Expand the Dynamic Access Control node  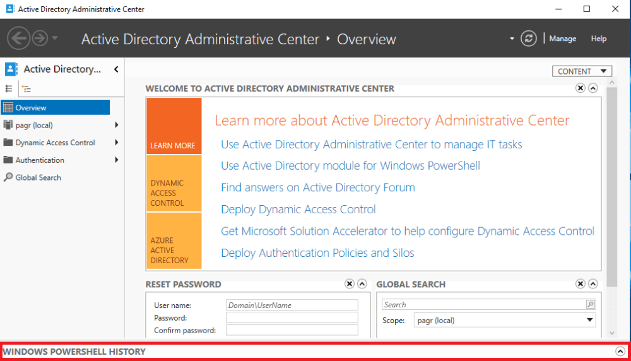pyautogui.click(x=117, y=143)
